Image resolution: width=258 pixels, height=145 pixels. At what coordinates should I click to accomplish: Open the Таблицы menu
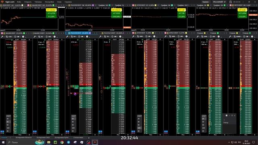point(38,2)
